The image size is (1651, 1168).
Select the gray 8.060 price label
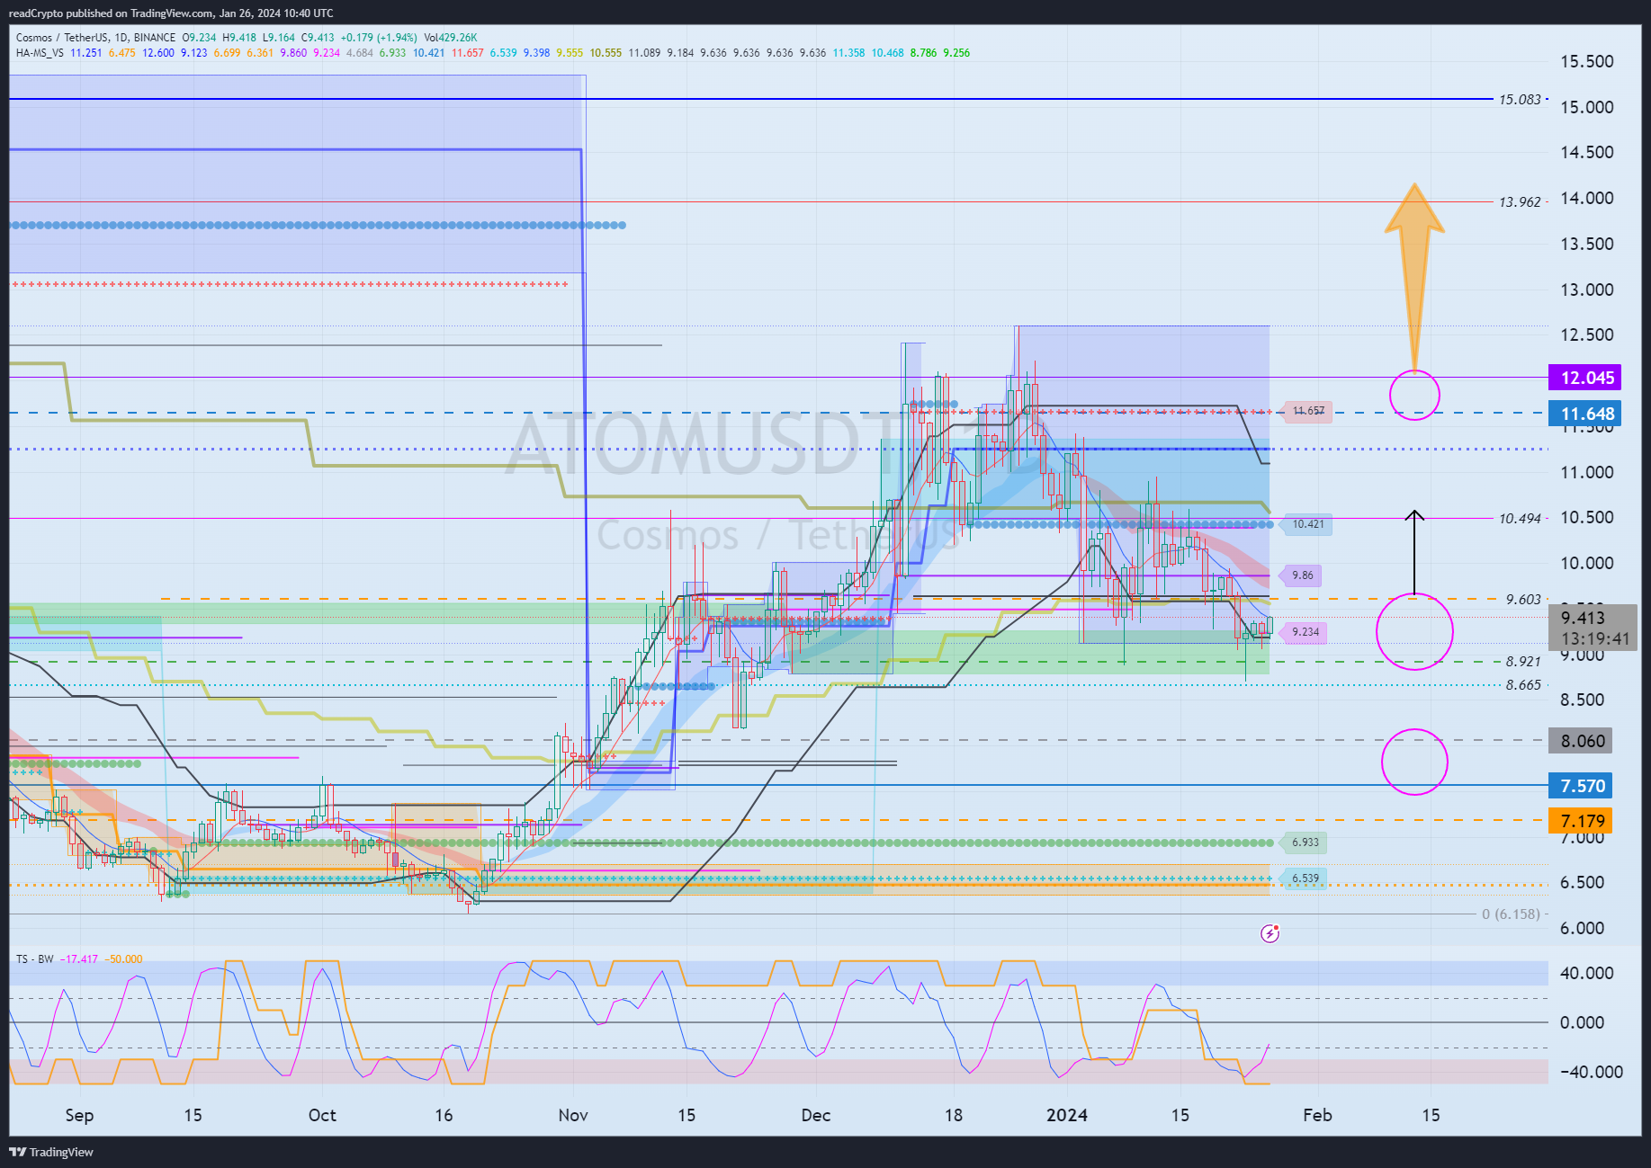point(1581,741)
